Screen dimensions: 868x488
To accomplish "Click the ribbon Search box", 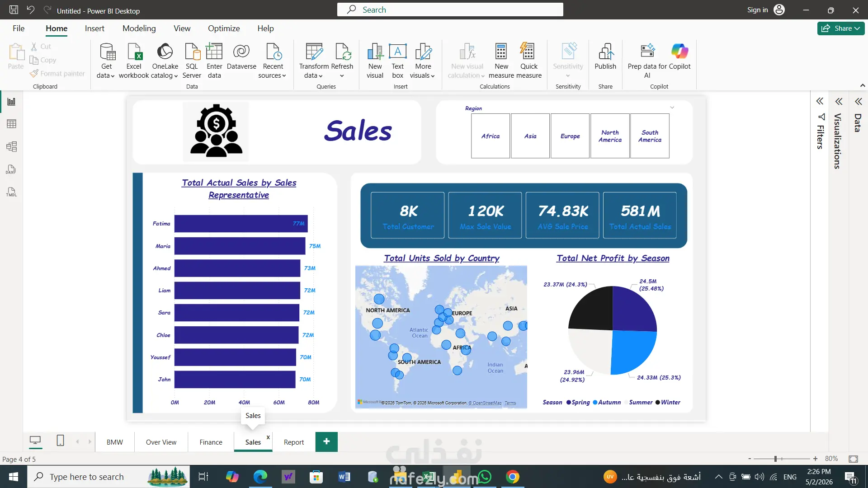I will pyautogui.click(x=450, y=9).
